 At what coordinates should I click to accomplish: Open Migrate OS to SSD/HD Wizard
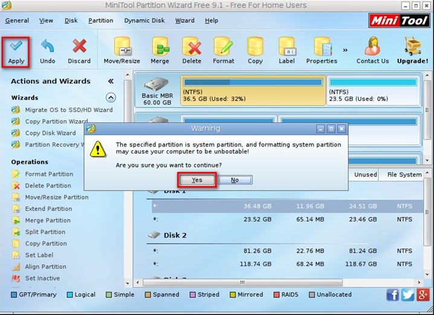(69, 110)
